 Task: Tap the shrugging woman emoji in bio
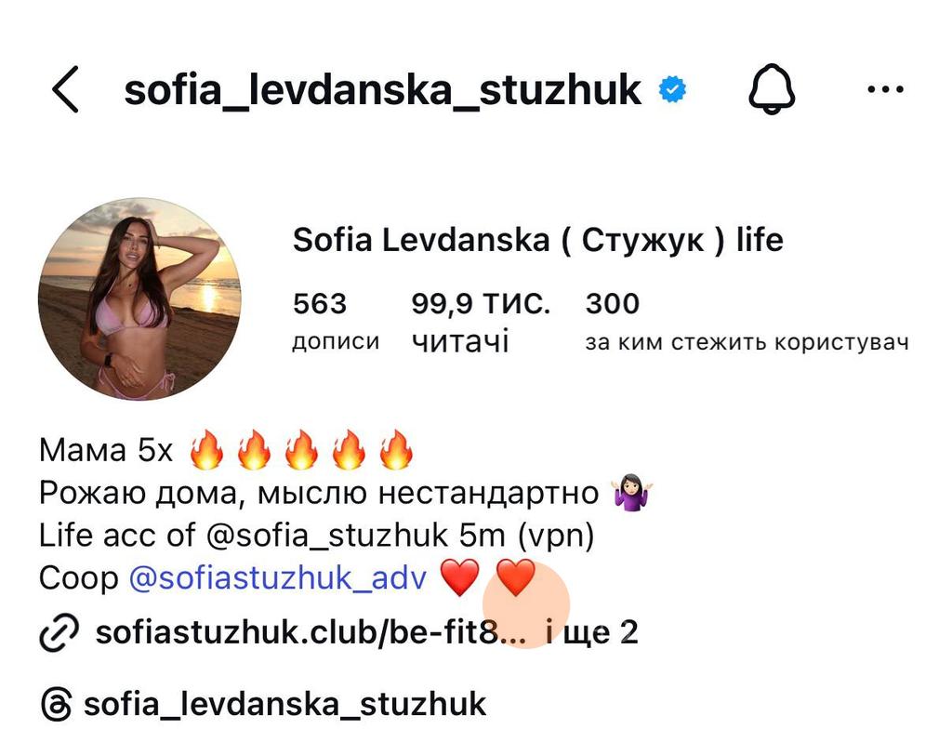(x=631, y=492)
